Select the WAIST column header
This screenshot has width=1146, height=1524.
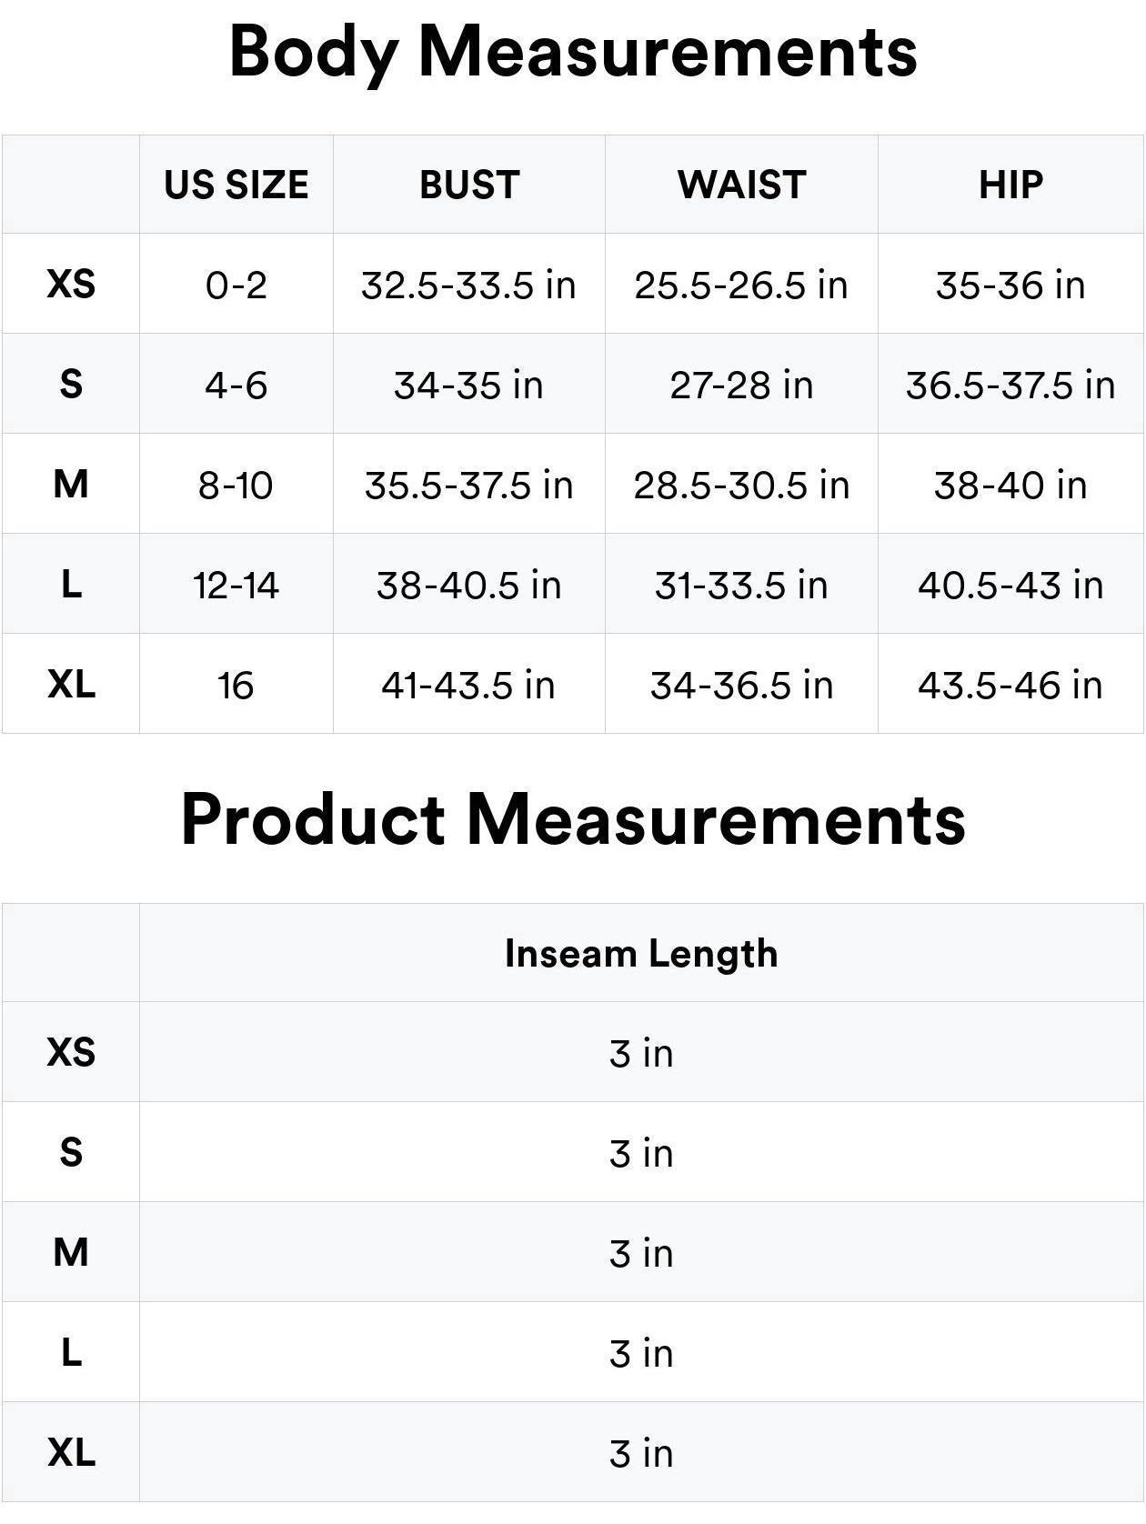pos(741,185)
